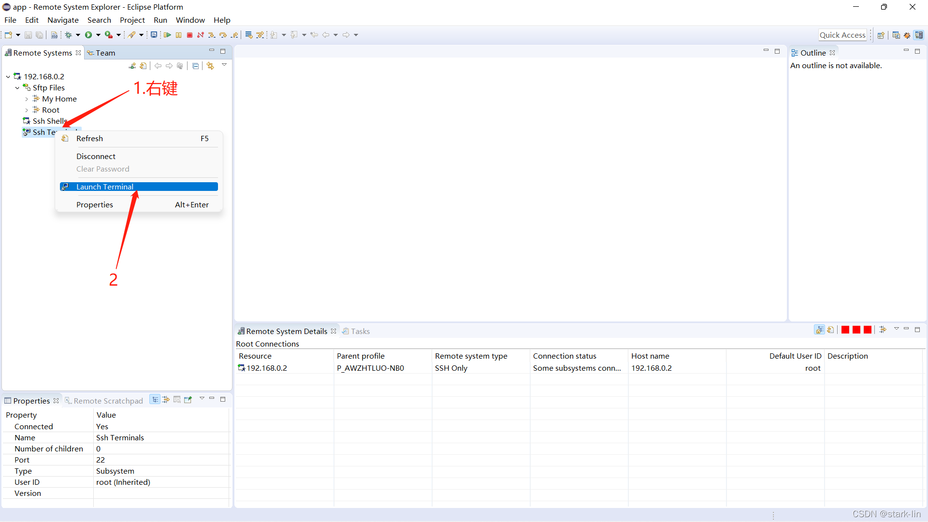Image resolution: width=928 pixels, height=522 pixels.
Task: Click the Step Return icon
Action: click(x=234, y=35)
